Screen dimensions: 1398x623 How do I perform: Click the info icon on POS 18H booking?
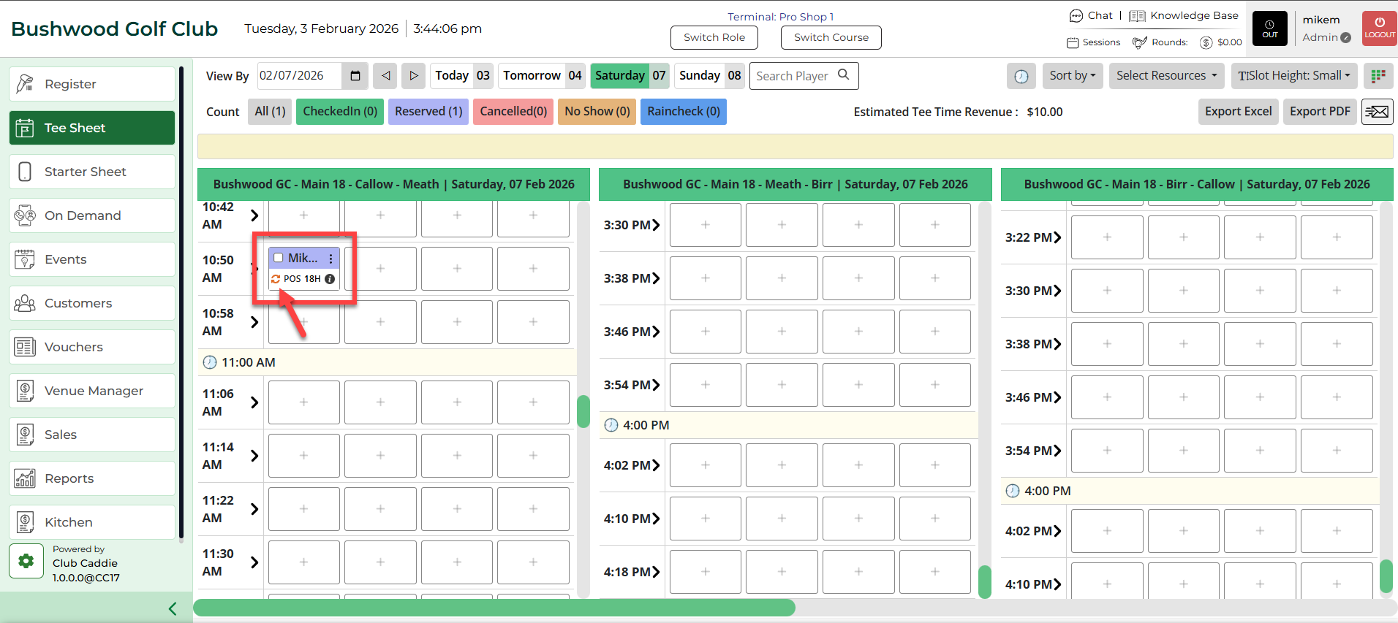click(330, 279)
